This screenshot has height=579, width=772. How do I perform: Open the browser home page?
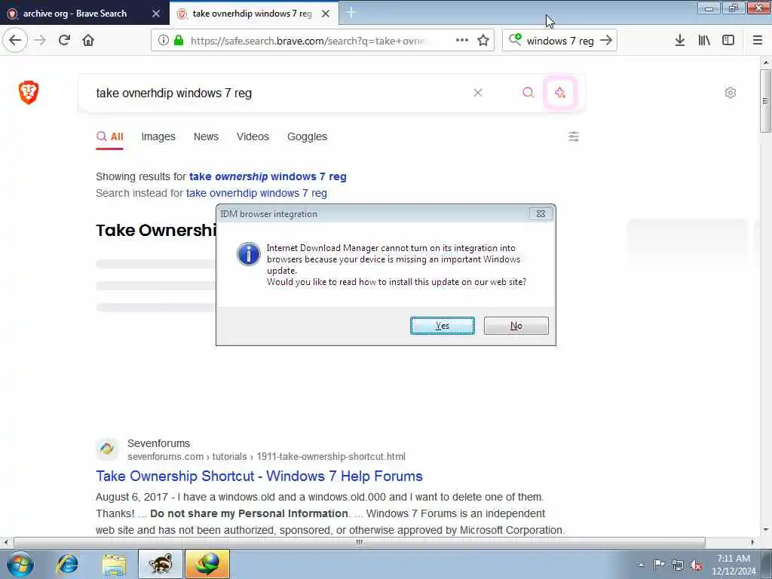[88, 41]
